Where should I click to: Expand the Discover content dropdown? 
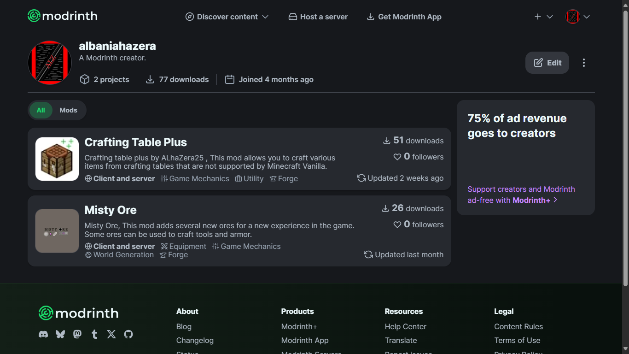227,17
